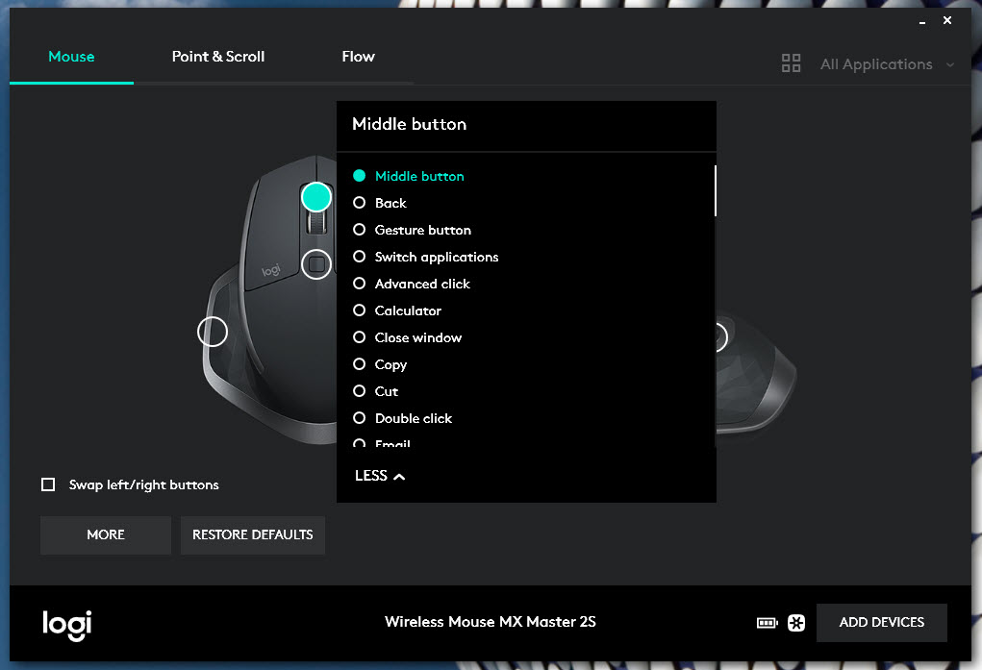Choose the Calculator radio option
The image size is (982, 670).
(x=359, y=310)
